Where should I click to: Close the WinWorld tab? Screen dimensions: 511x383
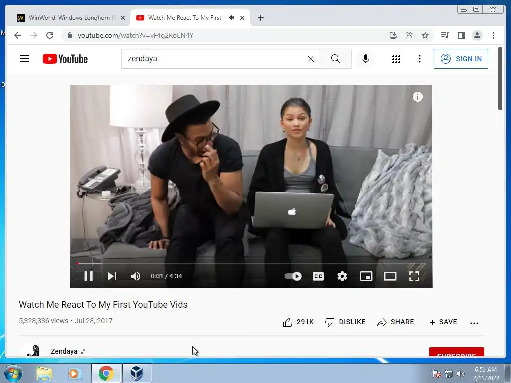123,18
